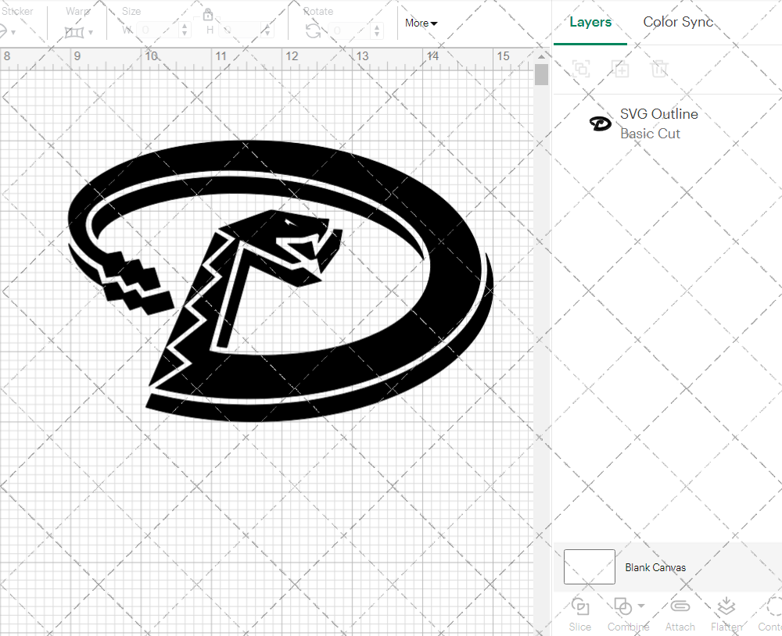The image size is (782, 636).
Task: Click the delete layer trash icon
Action: click(x=660, y=69)
